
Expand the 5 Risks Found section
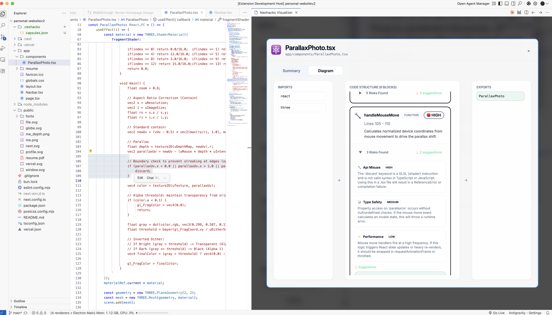tap(360, 93)
